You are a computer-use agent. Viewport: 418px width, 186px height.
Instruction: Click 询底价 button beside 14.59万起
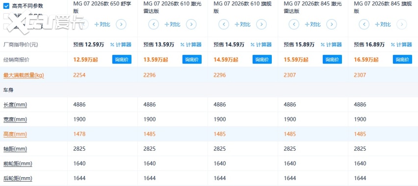(x=262, y=59)
